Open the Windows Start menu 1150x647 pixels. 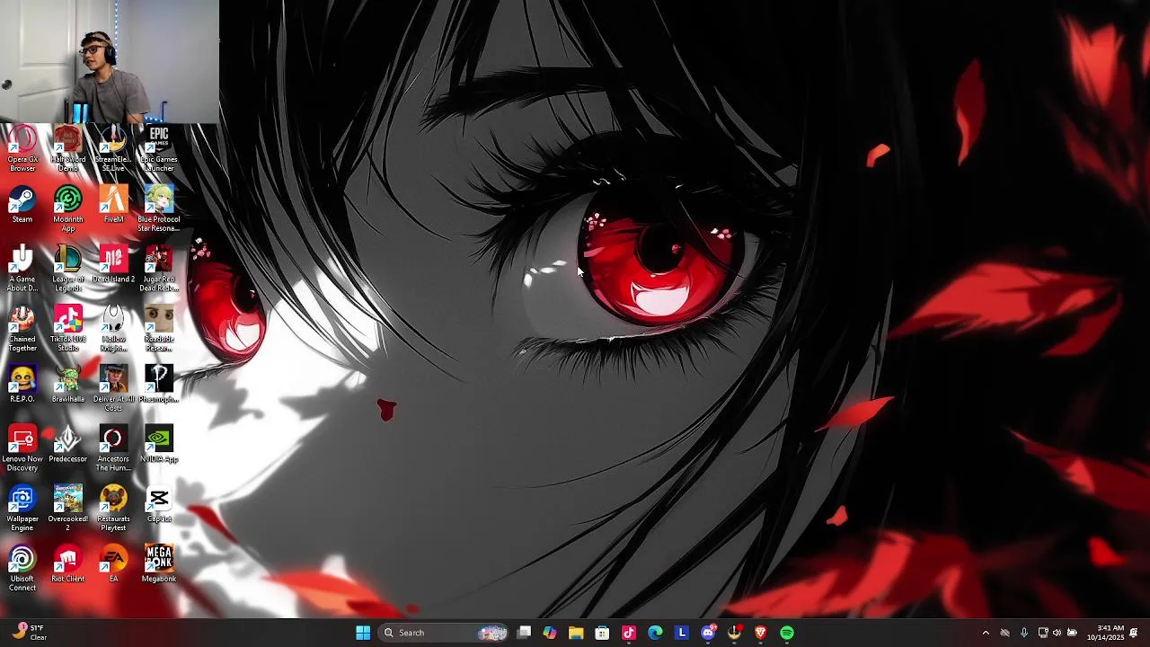click(x=363, y=633)
